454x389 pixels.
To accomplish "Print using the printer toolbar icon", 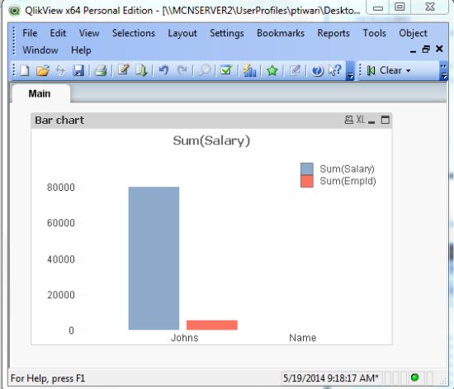I will click(101, 70).
